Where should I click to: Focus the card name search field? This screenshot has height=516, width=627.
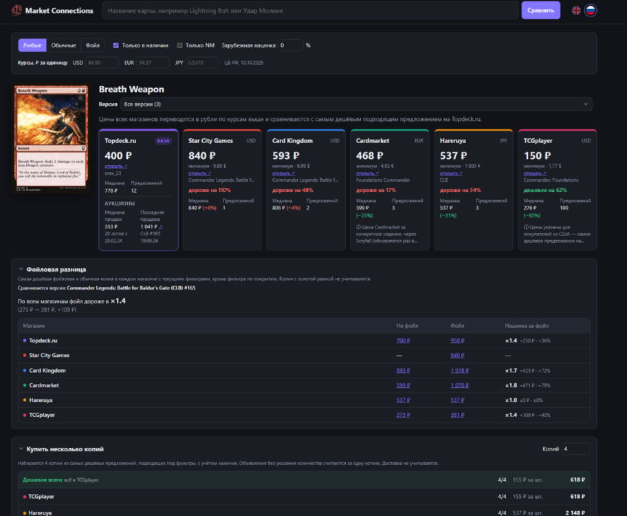click(310, 10)
